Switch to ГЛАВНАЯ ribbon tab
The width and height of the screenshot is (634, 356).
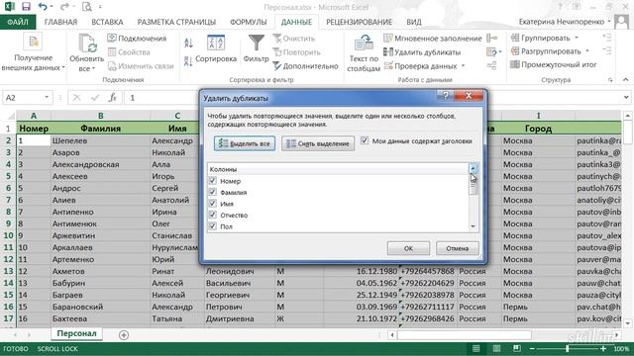60,22
